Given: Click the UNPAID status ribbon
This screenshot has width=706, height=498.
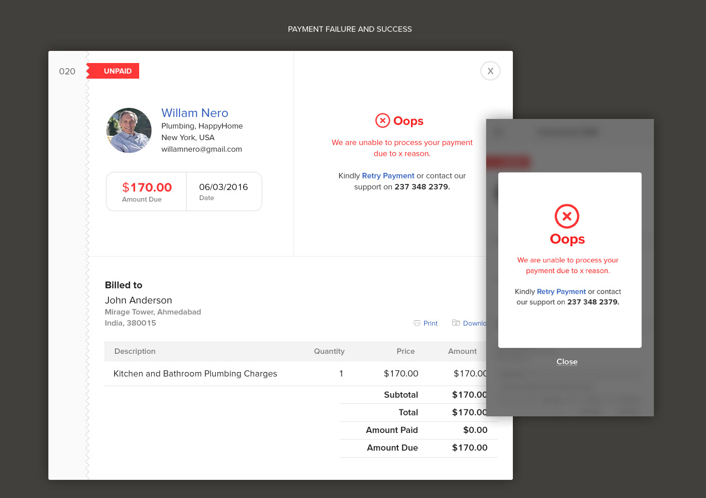Looking at the screenshot, I should point(113,71).
